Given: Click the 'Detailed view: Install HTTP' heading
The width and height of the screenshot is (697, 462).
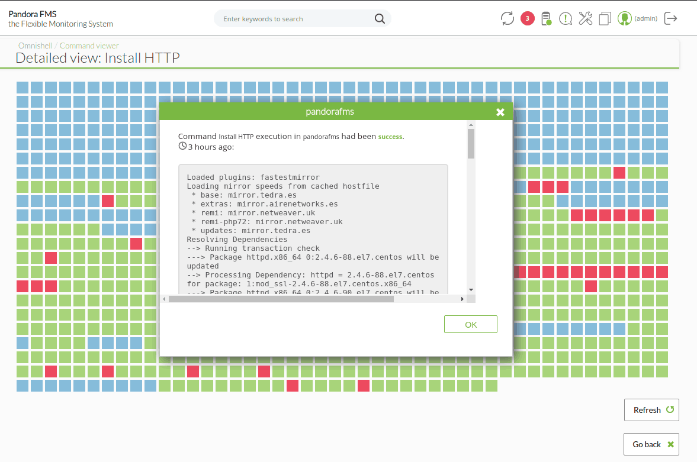Looking at the screenshot, I should point(98,58).
